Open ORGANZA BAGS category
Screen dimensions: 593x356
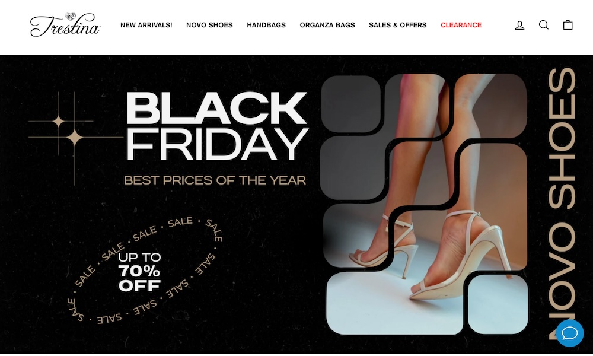[x=327, y=25]
